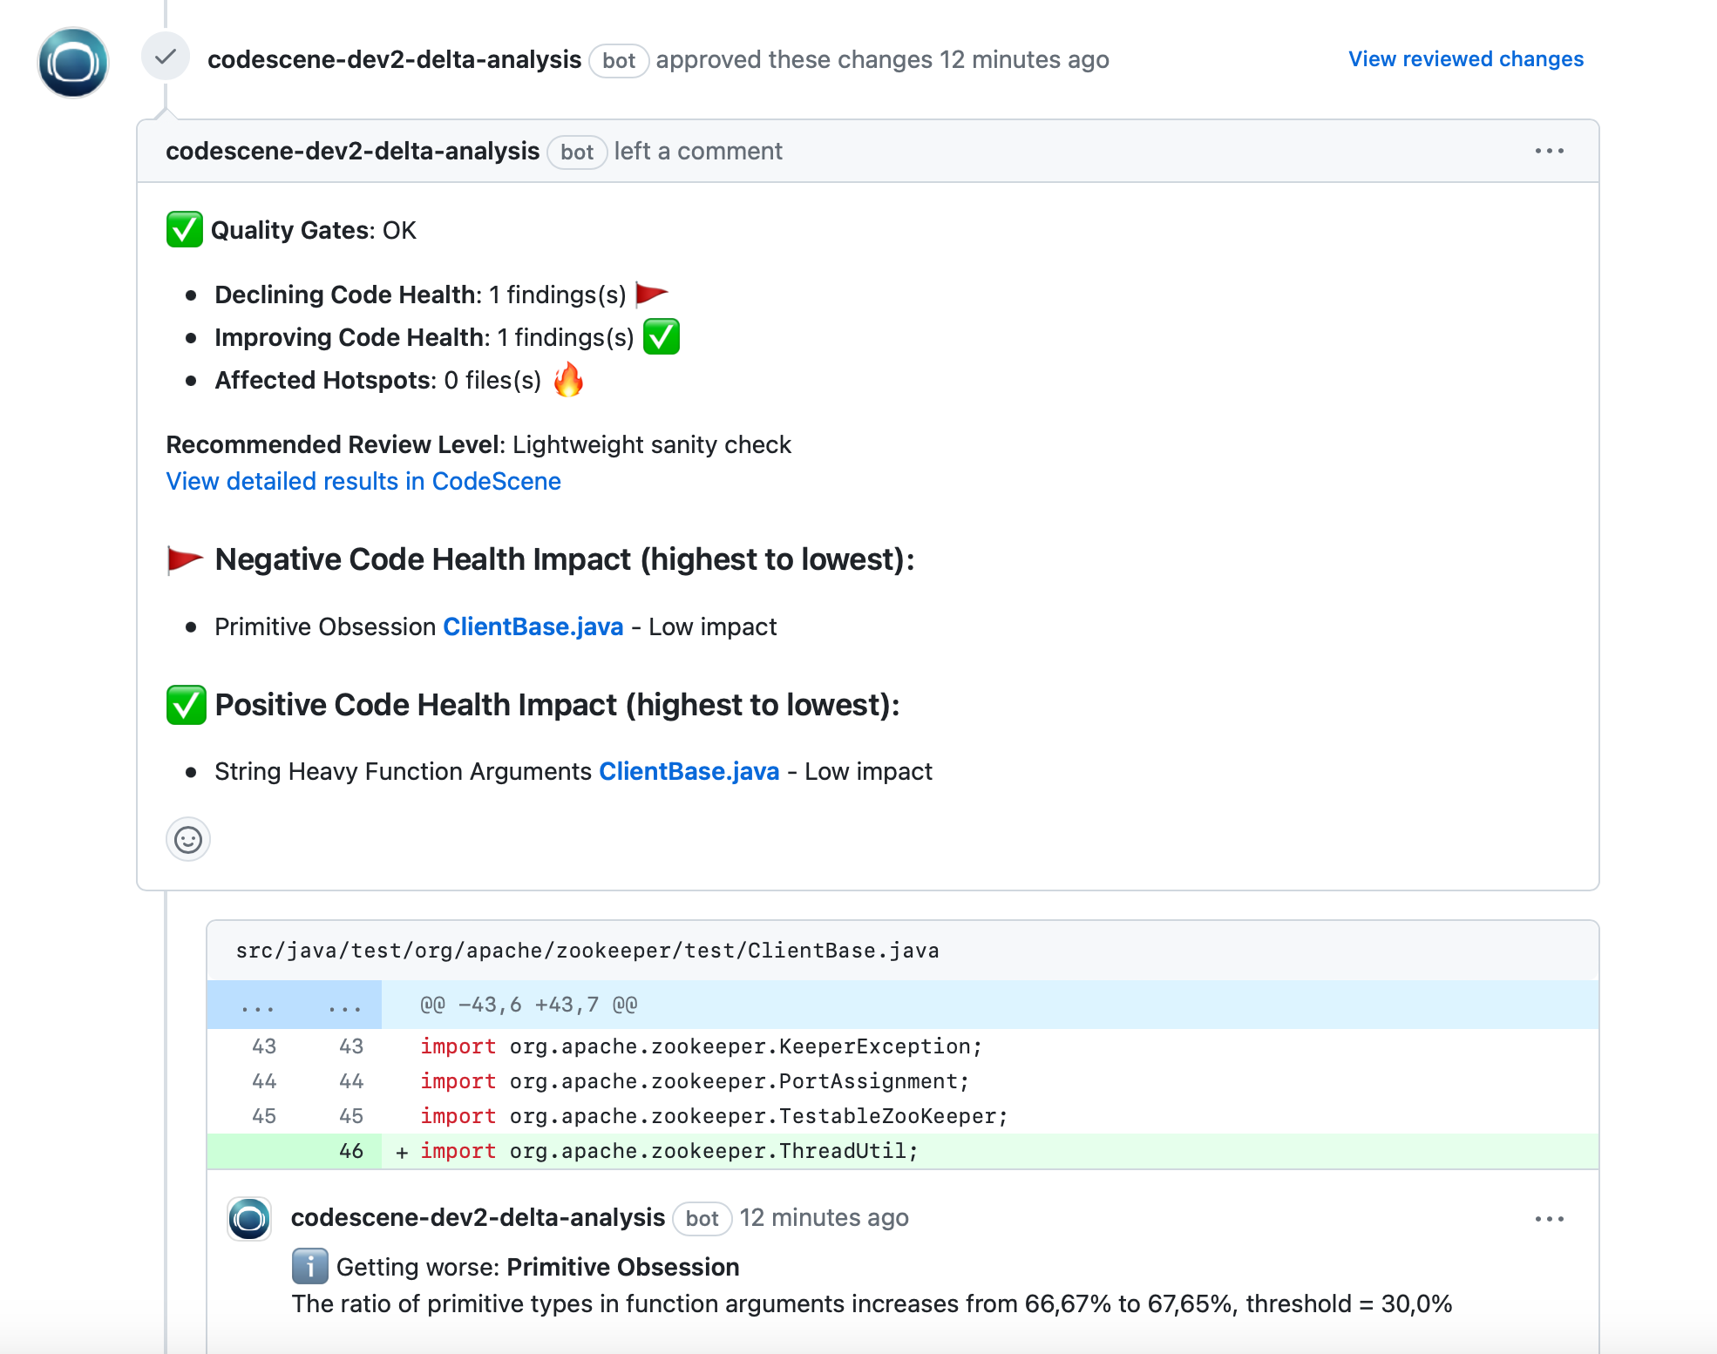Open View reviewed changes link
Viewport: 1717px width, 1354px height.
(1465, 59)
